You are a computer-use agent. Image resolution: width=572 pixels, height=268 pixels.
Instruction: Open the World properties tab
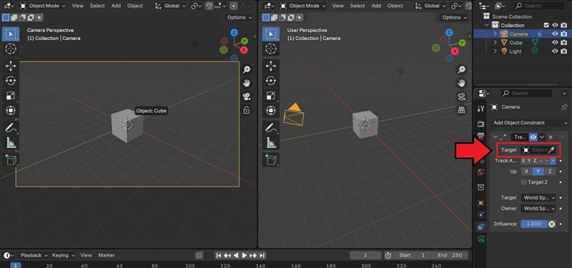click(x=480, y=172)
